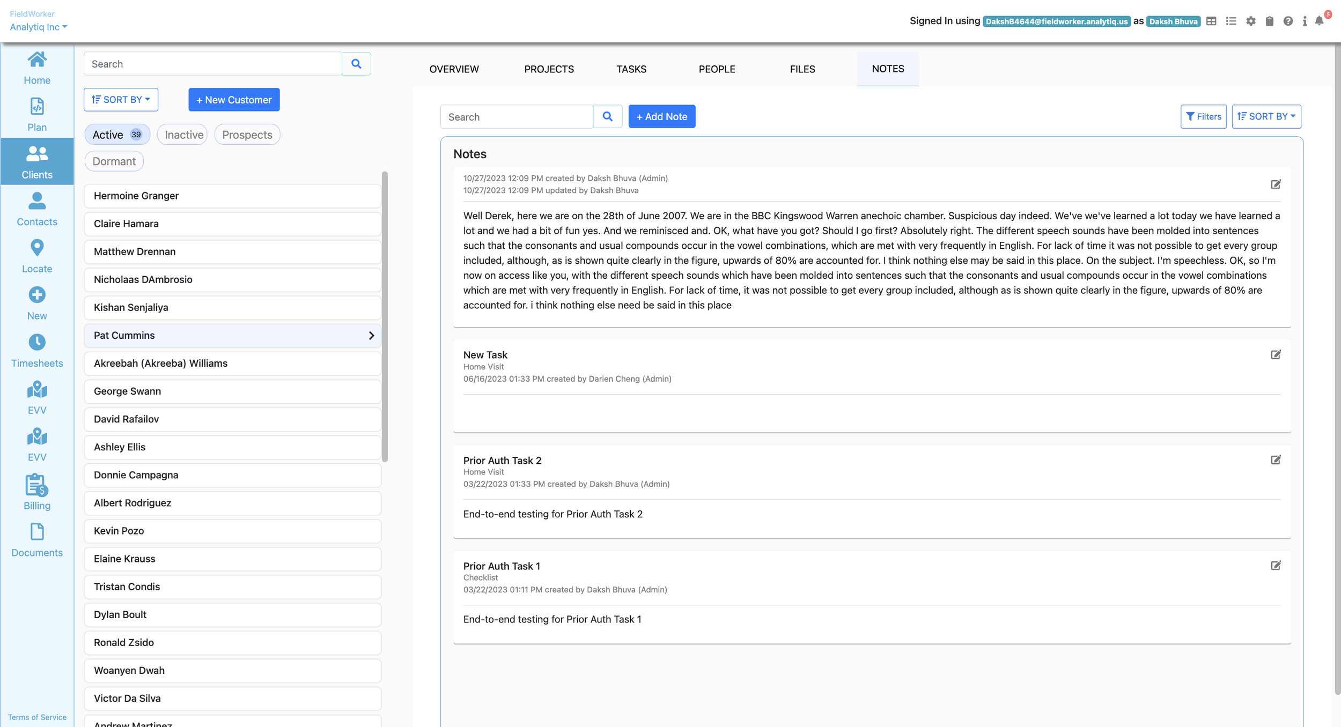Screen dimensions: 1341x727
Task: Open the customer list SORT BY dropdown
Action: click(x=121, y=100)
